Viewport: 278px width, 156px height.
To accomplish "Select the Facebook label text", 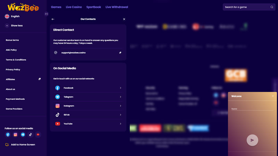I will point(68,88).
